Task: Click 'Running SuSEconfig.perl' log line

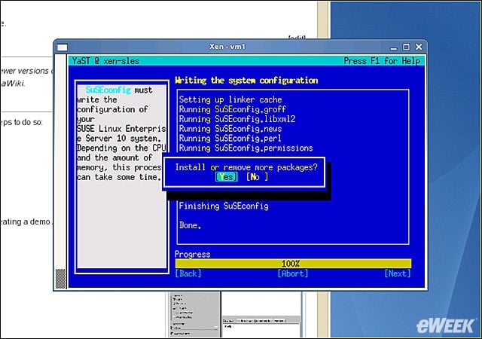Action: (x=230, y=139)
